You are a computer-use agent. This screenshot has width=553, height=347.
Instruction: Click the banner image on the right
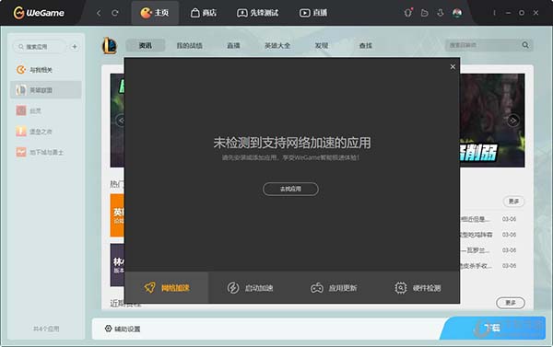point(492,121)
